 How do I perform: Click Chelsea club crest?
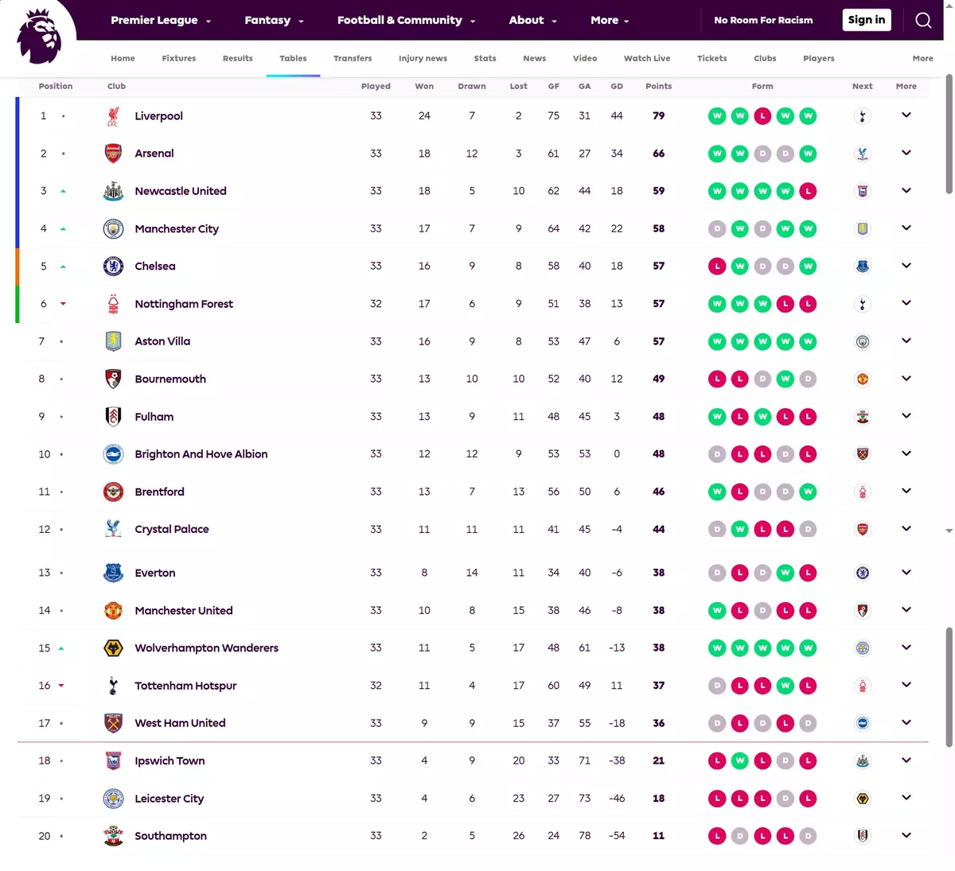coord(113,266)
